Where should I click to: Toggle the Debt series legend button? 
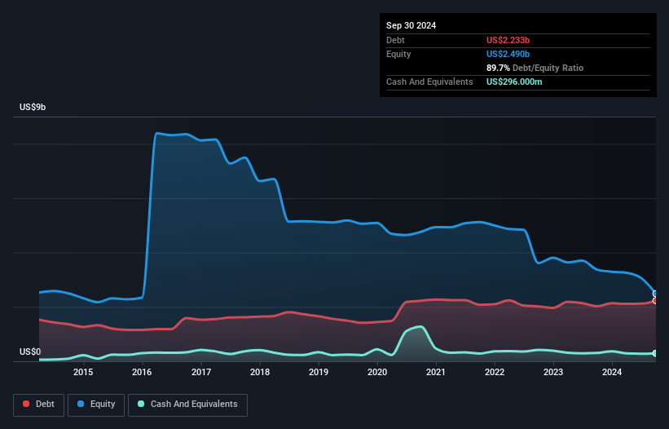[x=39, y=405]
